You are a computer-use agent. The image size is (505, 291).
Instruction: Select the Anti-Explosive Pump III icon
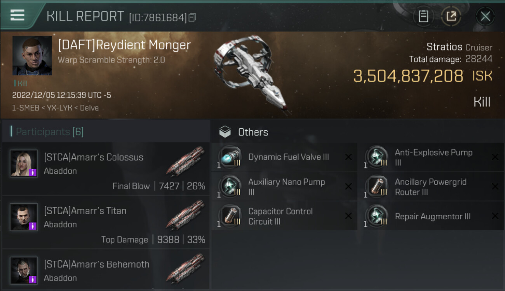376,157
